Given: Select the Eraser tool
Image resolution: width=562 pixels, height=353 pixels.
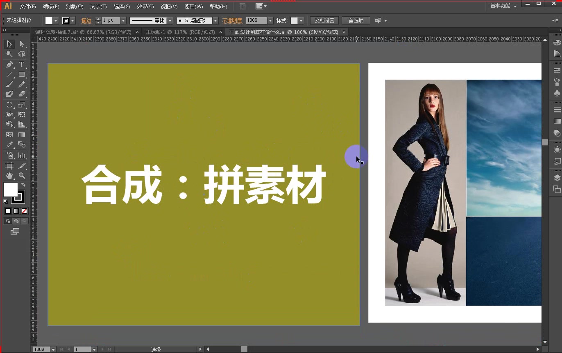Looking at the screenshot, I should click(22, 94).
